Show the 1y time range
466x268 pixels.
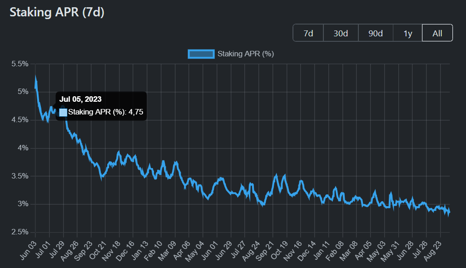tap(408, 33)
